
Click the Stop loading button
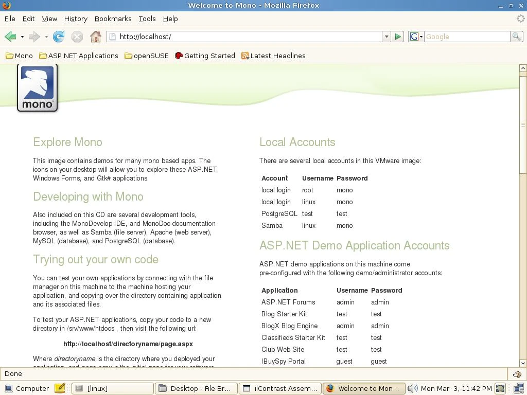(77, 37)
